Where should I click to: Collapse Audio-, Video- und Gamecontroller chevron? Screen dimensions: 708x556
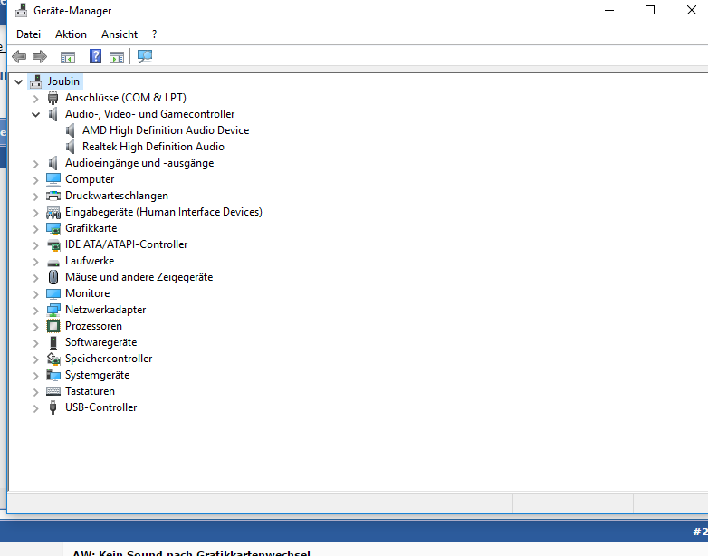coord(35,114)
